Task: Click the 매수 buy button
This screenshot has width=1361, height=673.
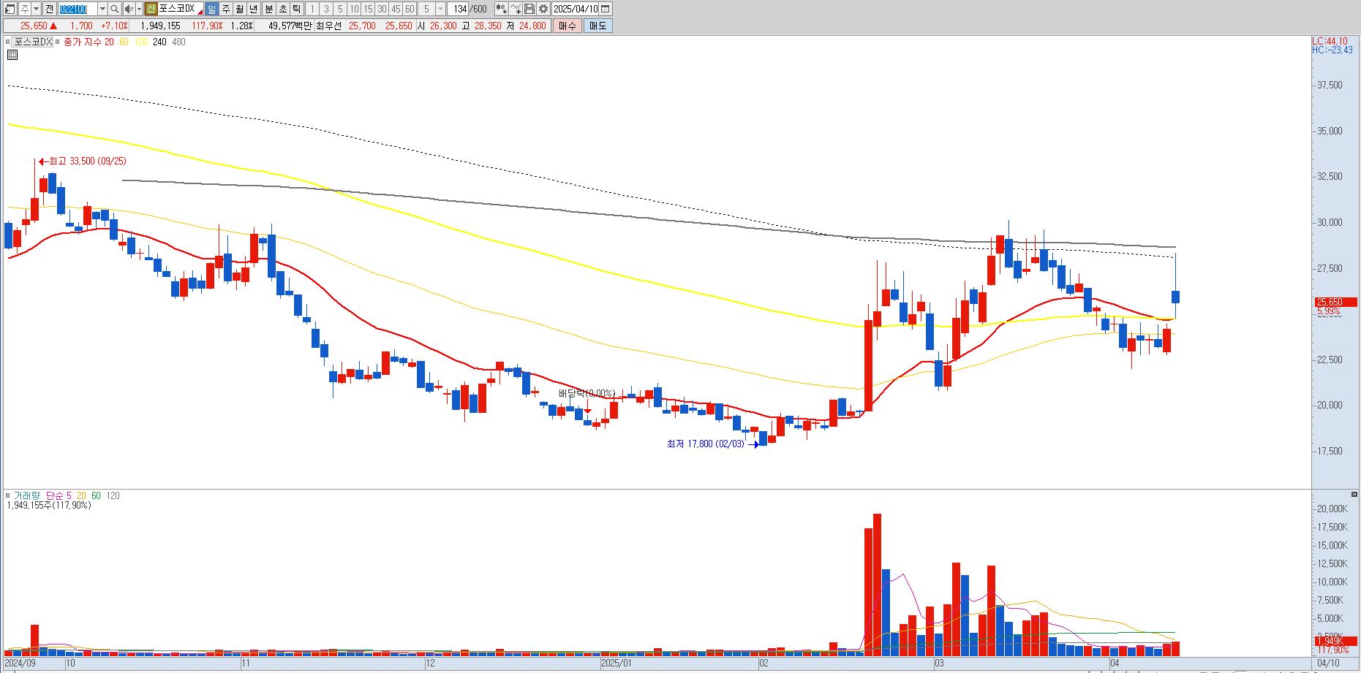Action: pyautogui.click(x=568, y=26)
